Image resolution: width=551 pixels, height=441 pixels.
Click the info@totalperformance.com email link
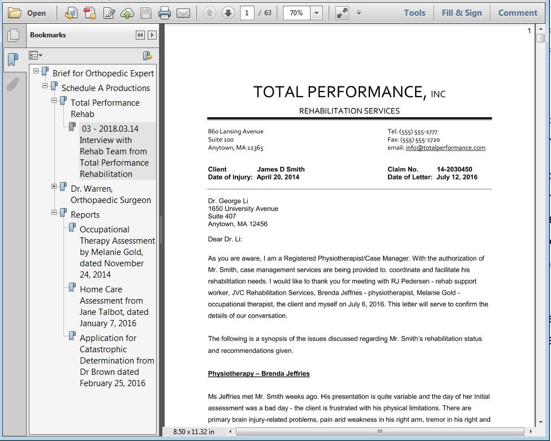point(446,148)
